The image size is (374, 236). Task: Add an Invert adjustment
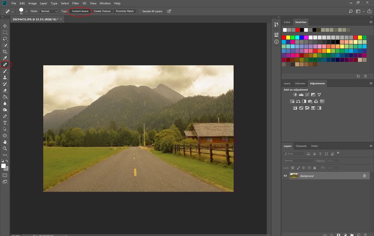[x=295, y=108]
